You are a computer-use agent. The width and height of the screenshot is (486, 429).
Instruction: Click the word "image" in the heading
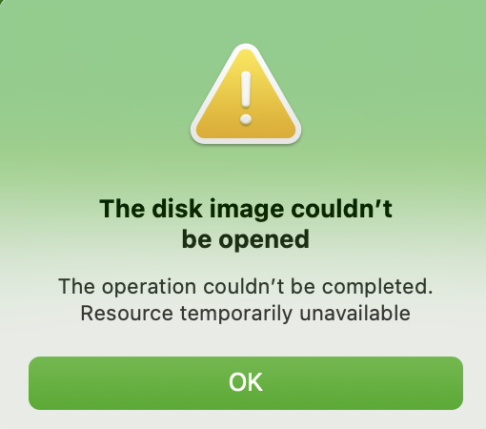[x=247, y=210]
